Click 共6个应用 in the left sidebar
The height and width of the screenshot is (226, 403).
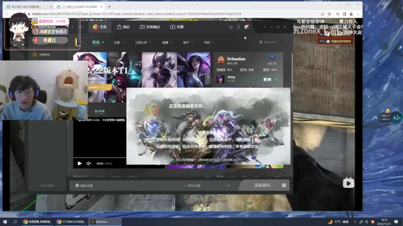pos(47,185)
